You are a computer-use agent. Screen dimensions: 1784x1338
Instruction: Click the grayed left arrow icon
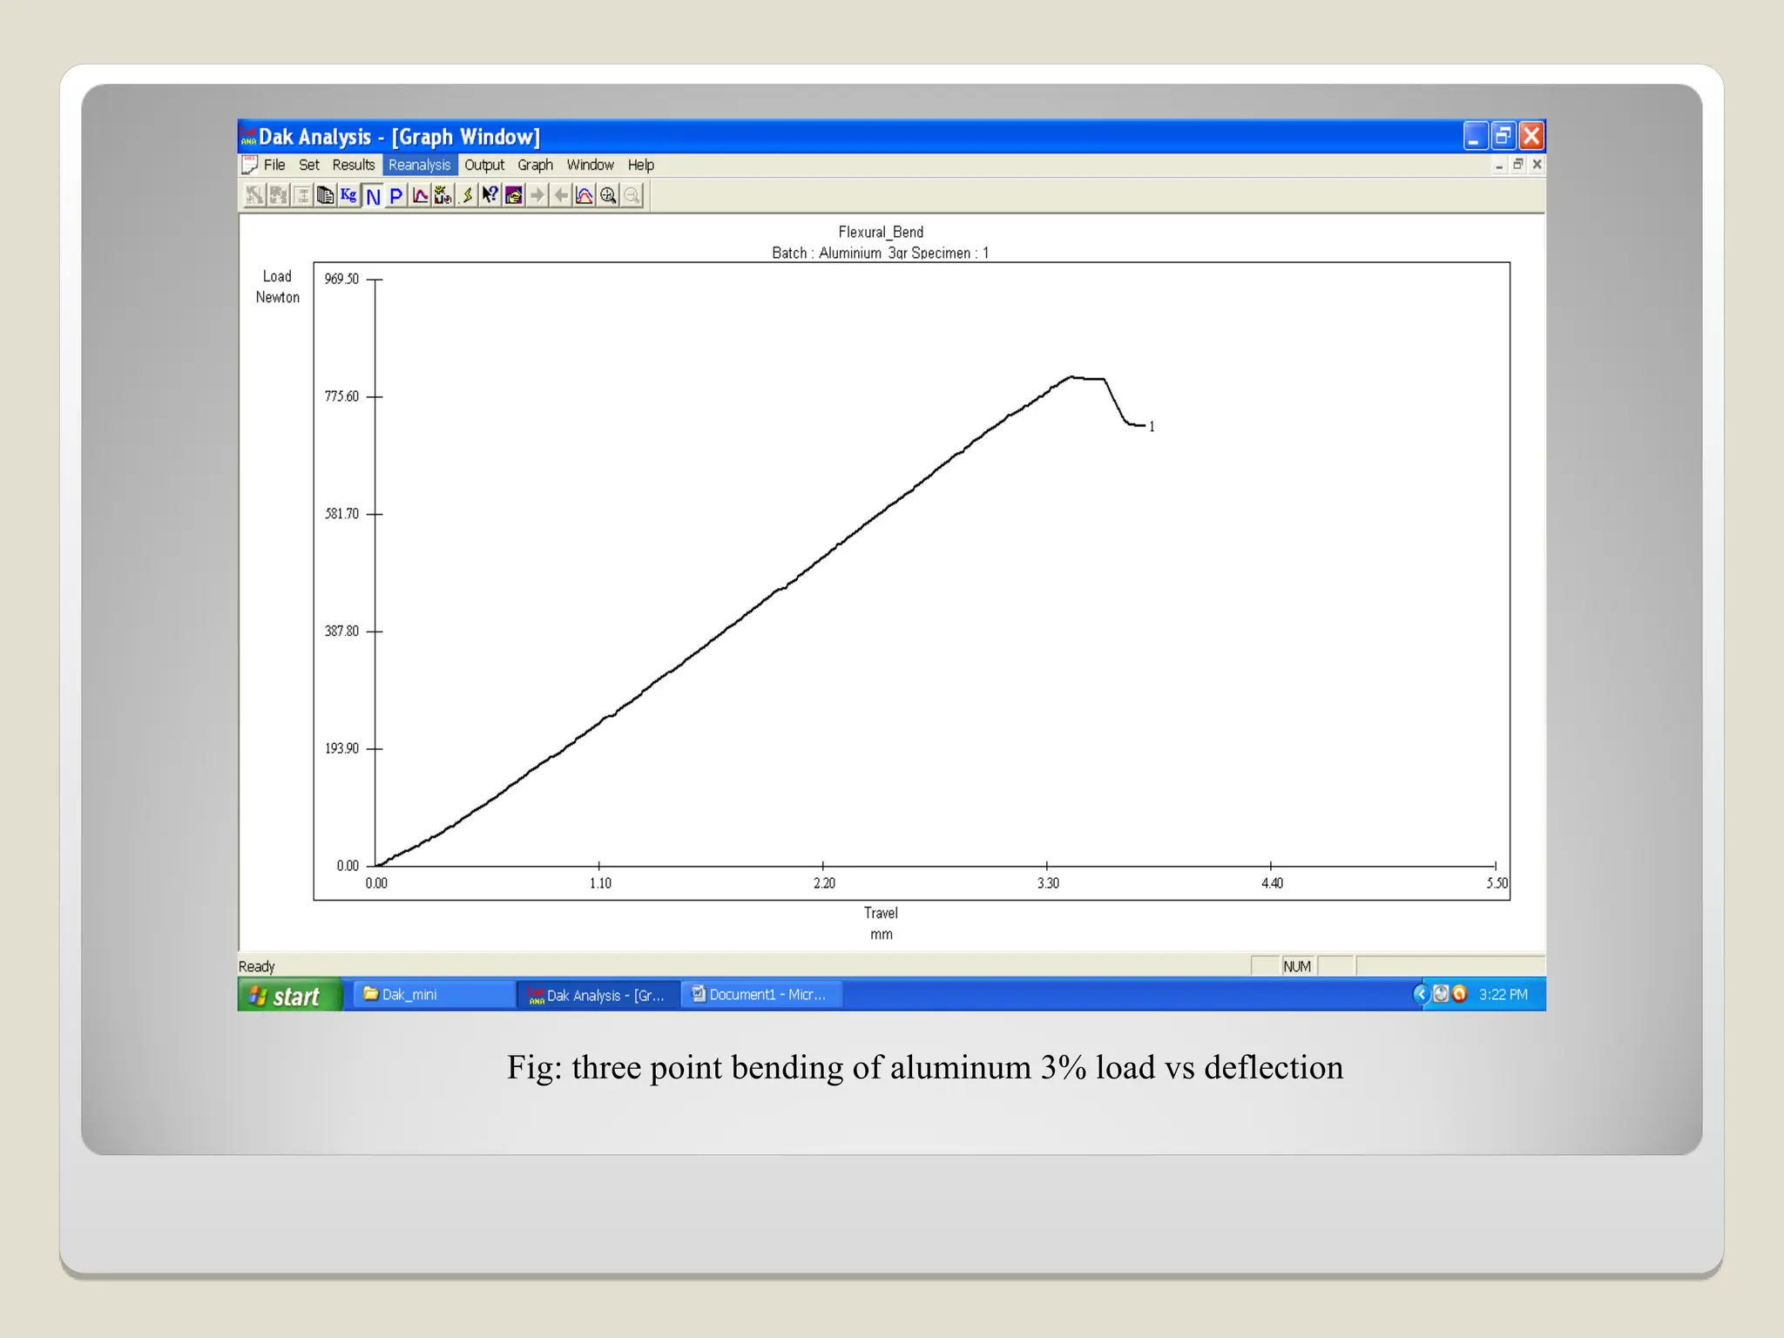561,195
